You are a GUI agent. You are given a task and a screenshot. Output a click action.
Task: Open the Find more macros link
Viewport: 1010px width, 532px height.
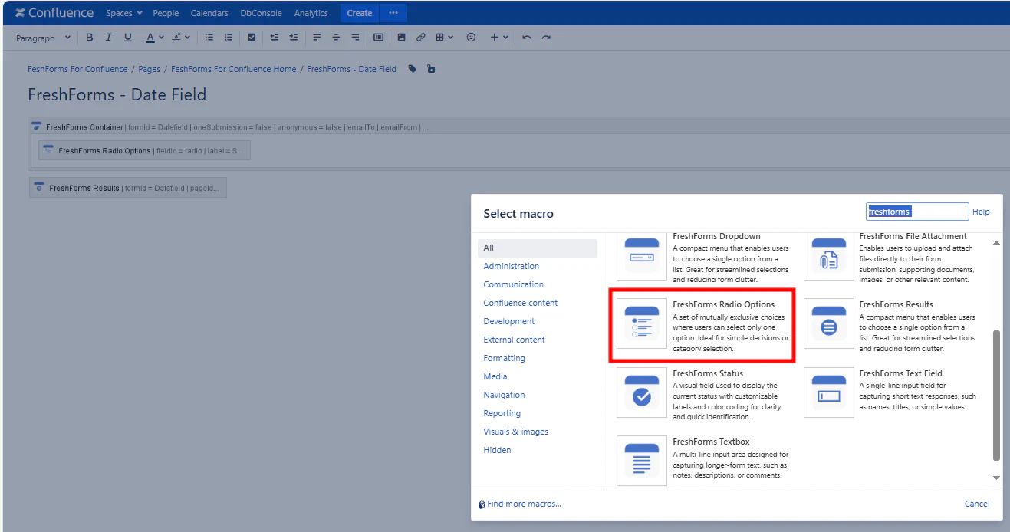point(523,504)
